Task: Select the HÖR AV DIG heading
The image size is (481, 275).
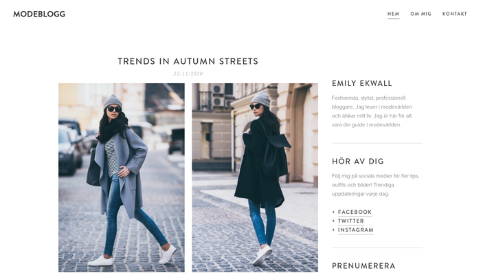Action: click(358, 162)
